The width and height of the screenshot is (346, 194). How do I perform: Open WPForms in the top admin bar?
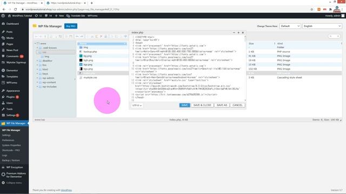[x=92, y=16]
